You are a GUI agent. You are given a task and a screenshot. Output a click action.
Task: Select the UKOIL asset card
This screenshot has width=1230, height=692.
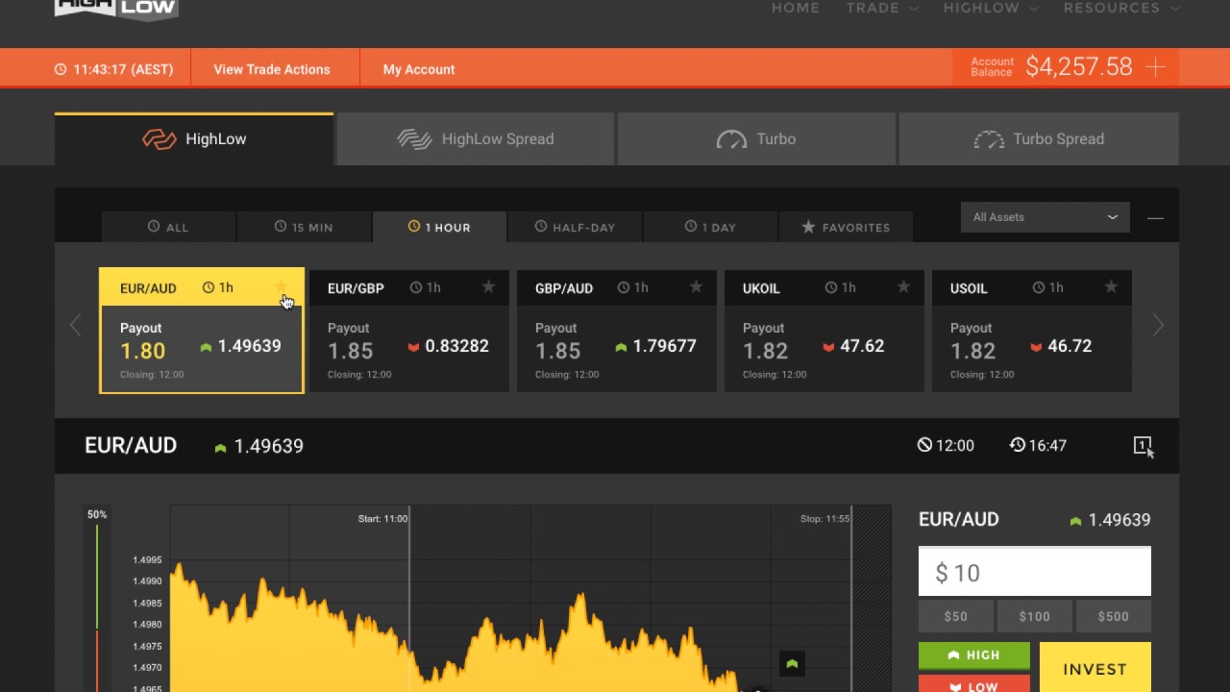tap(824, 331)
